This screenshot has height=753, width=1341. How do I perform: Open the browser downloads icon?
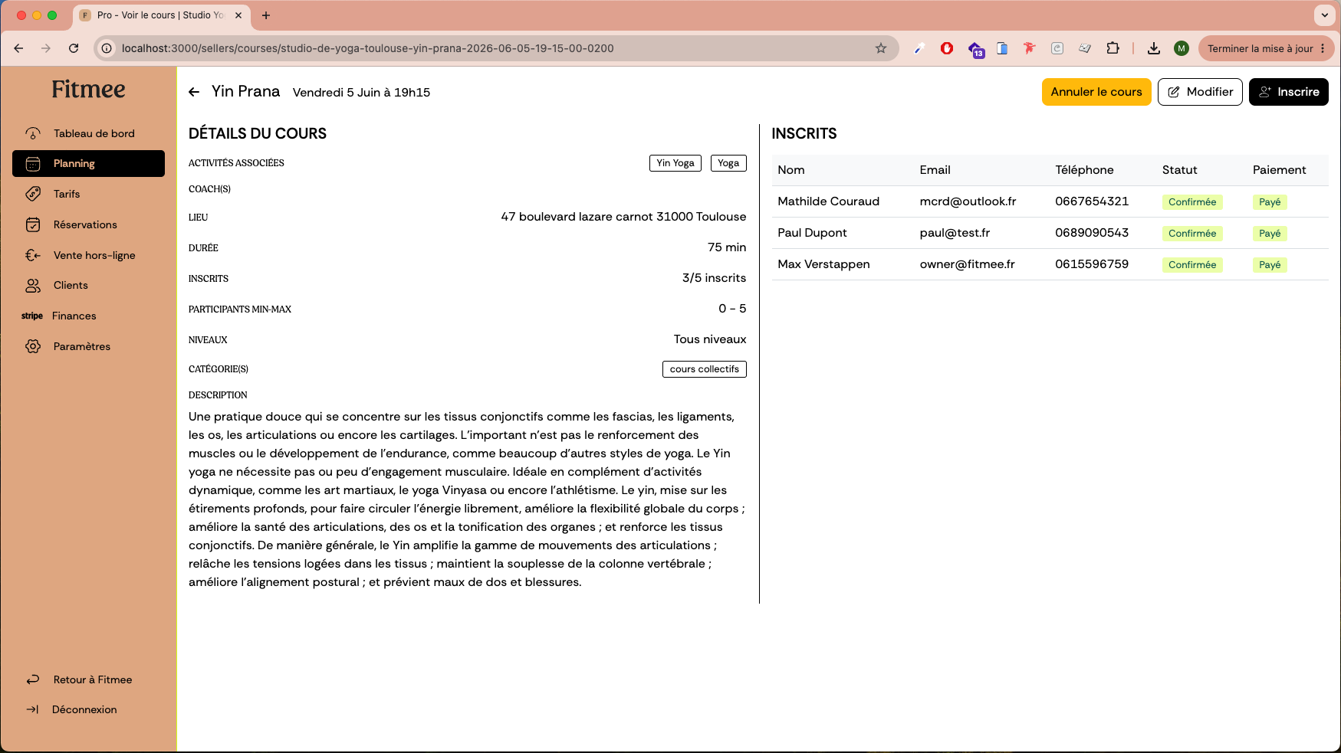coord(1153,48)
